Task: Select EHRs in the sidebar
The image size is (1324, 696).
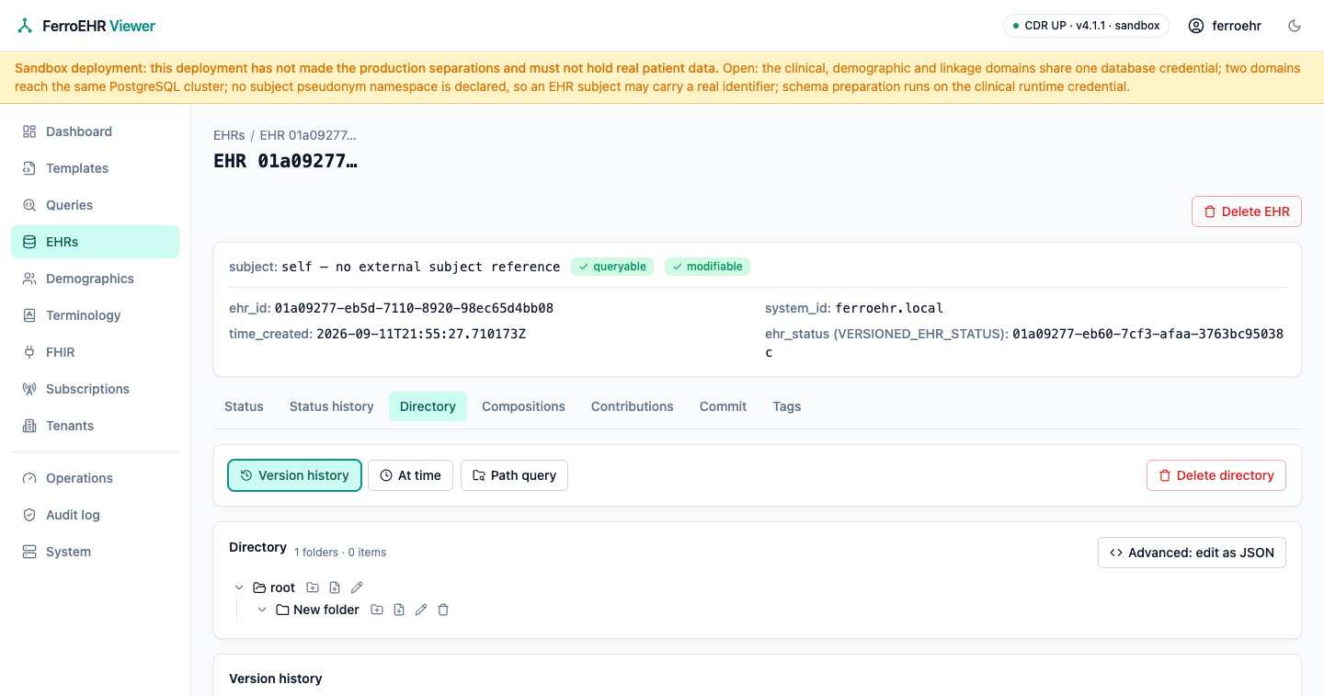Action: (x=95, y=242)
